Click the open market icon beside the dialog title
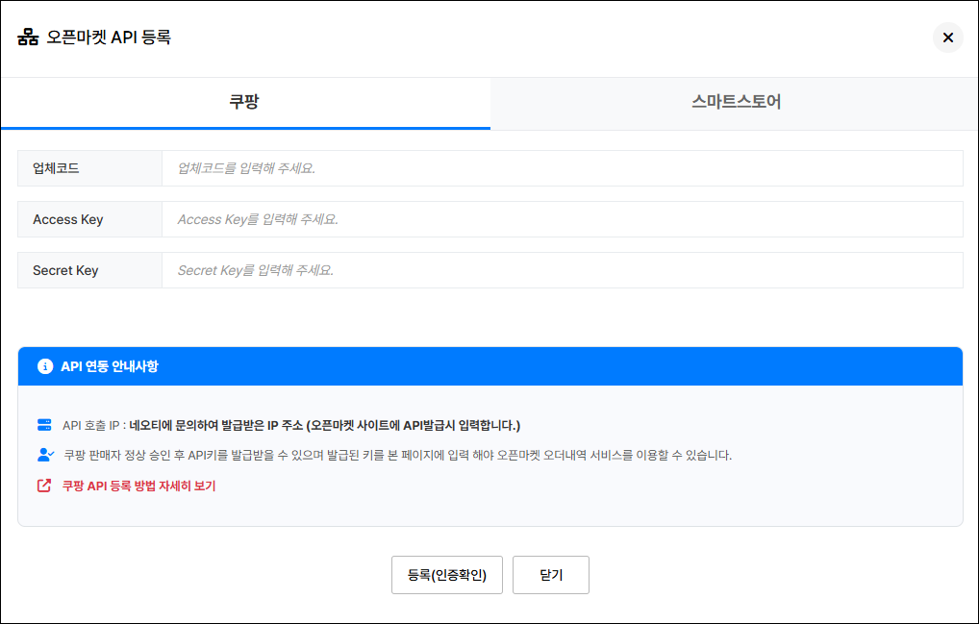 (28, 37)
